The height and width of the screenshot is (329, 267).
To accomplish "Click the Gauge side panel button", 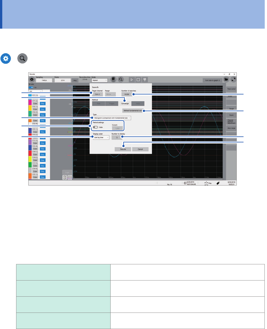I will [231, 108].
